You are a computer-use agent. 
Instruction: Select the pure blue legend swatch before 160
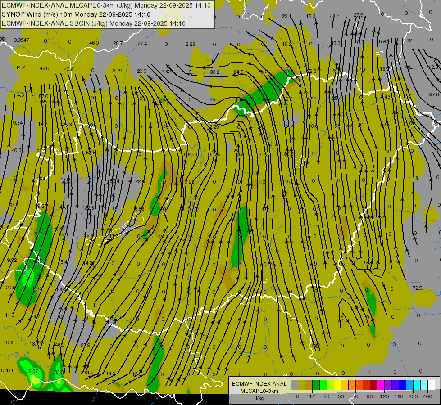tap(402, 385)
